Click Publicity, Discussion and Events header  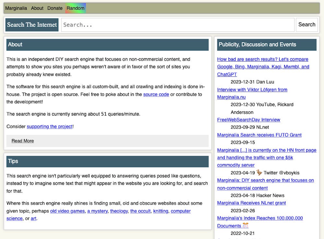[x=267, y=45]
